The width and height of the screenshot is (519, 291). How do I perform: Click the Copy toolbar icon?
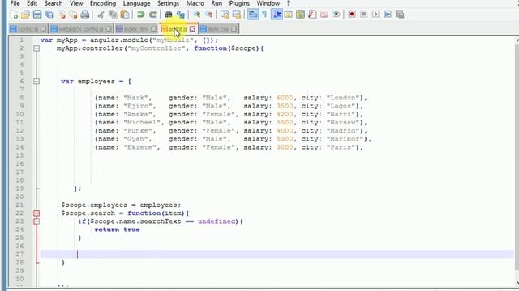pos(113,15)
